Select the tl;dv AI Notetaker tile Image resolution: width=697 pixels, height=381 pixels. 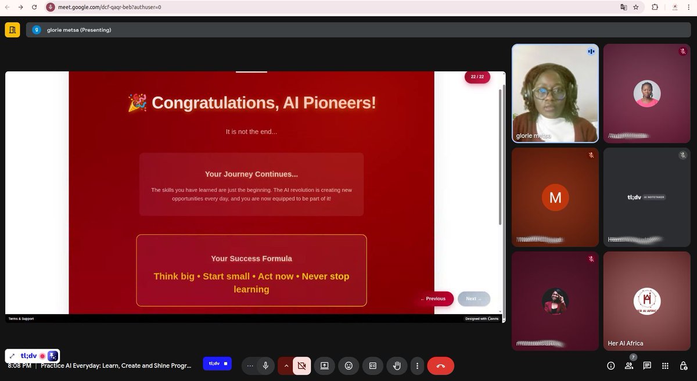tap(646, 197)
